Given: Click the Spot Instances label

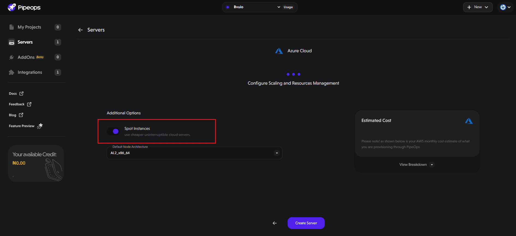Looking at the screenshot, I should (137, 128).
